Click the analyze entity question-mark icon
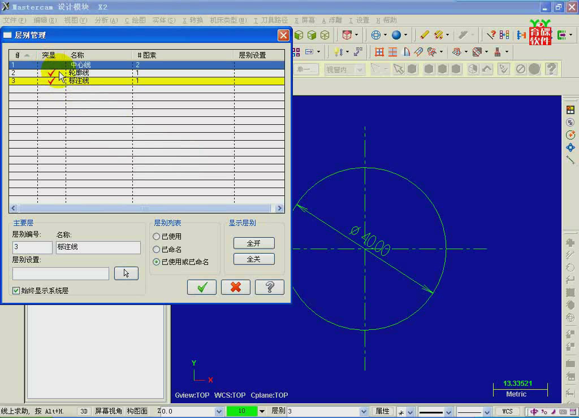This screenshot has width=579, height=418. (491, 35)
